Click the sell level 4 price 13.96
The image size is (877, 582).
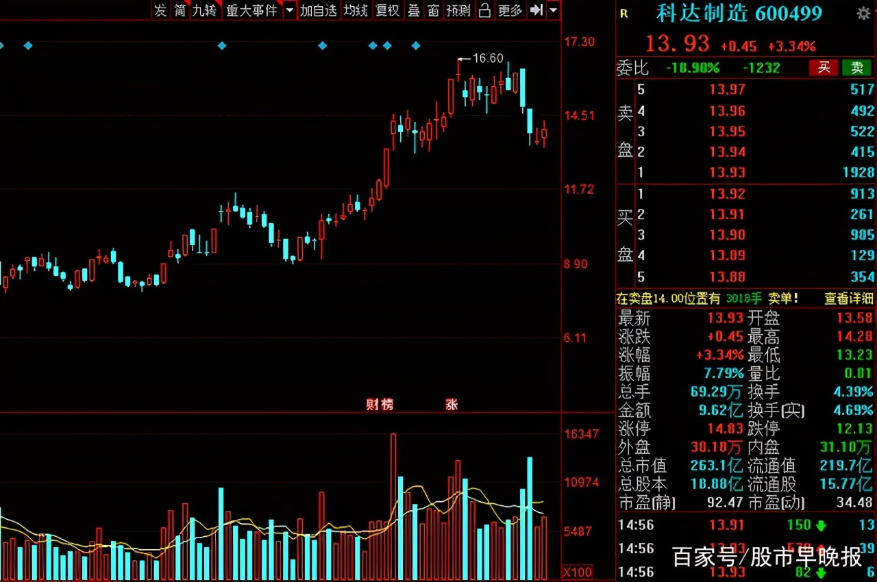[x=727, y=110]
